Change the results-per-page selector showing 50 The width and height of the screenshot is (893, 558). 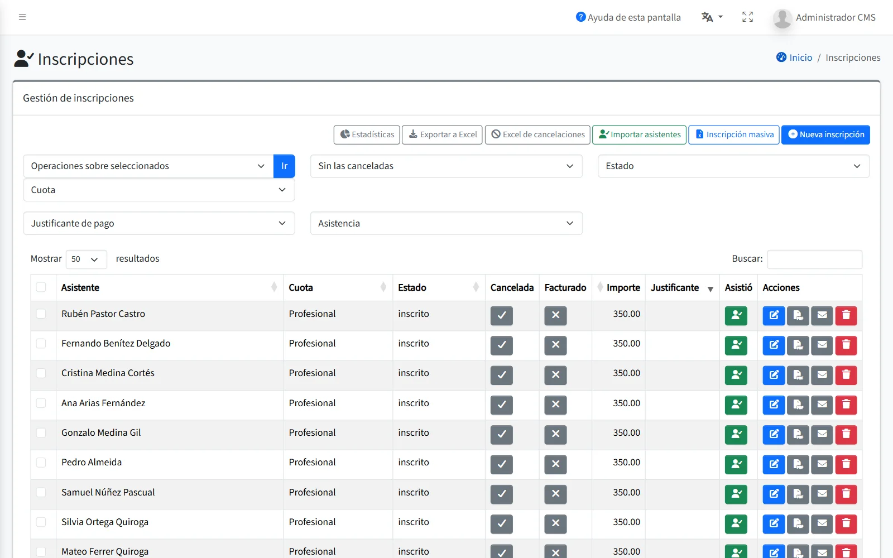(86, 259)
